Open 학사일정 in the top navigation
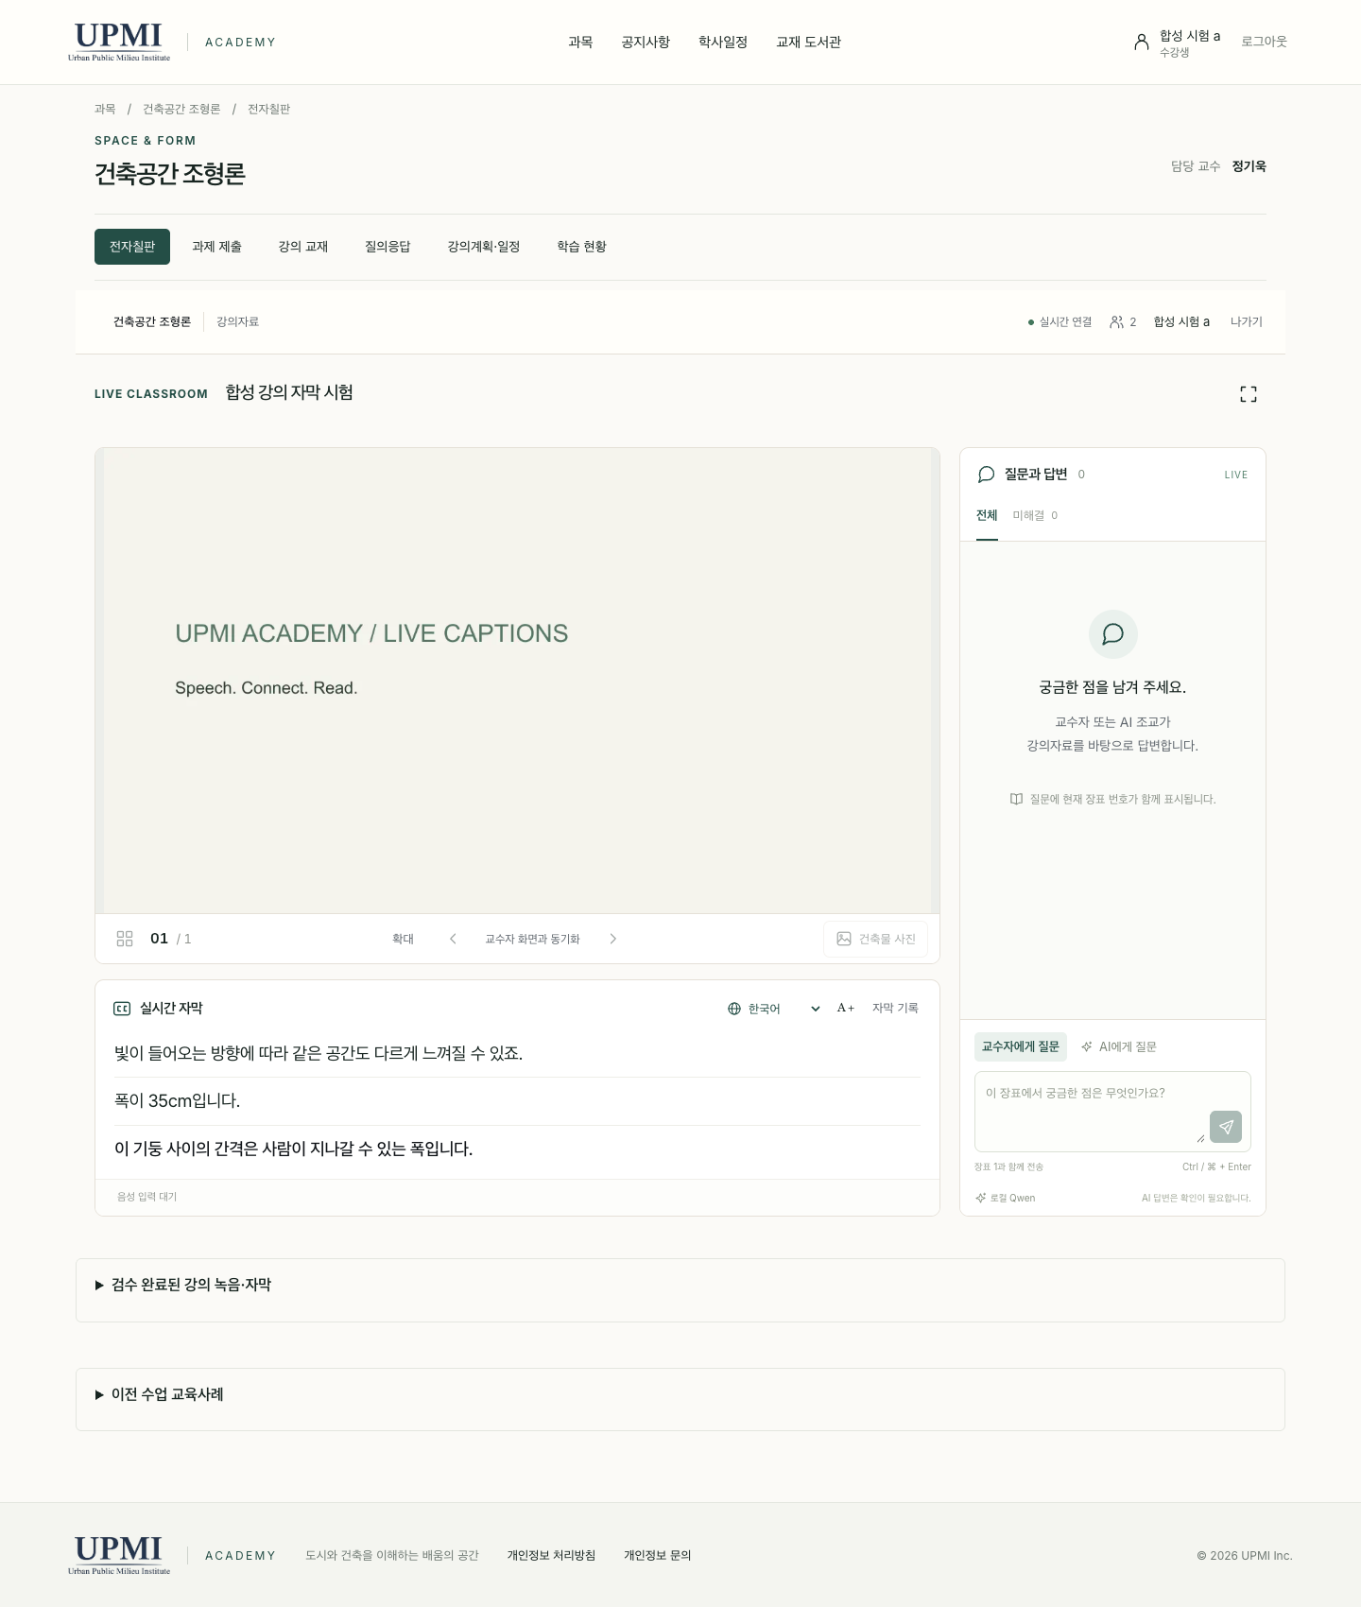Viewport: 1361px width, 1607px height. tap(723, 43)
